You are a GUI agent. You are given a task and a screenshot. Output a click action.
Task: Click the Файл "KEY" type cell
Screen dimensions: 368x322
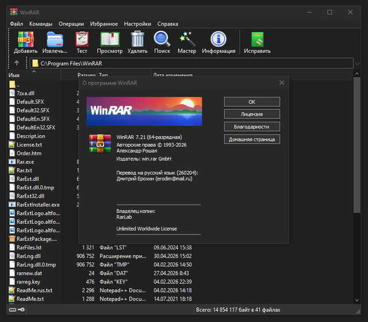pyautogui.click(x=114, y=282)
